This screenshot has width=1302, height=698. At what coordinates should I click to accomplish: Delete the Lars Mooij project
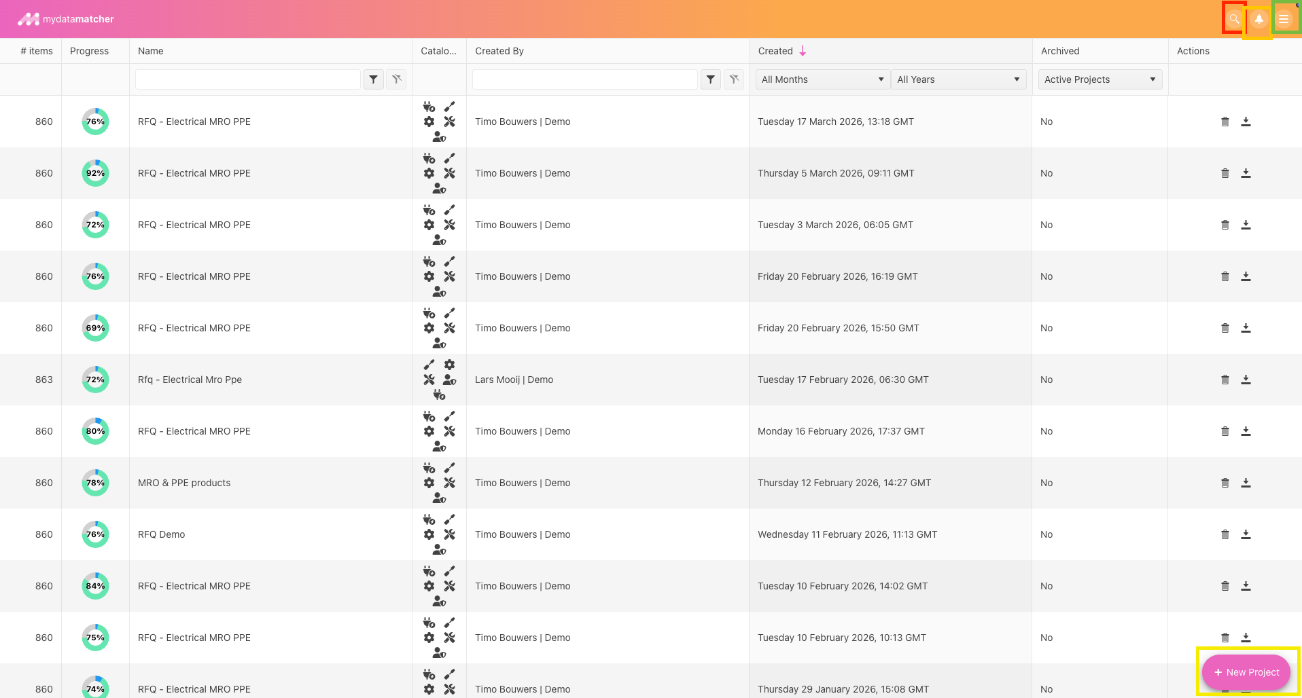1225,380
